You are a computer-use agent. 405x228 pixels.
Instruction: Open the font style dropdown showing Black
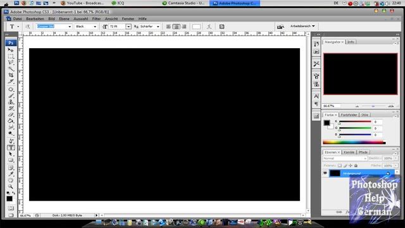95,27
